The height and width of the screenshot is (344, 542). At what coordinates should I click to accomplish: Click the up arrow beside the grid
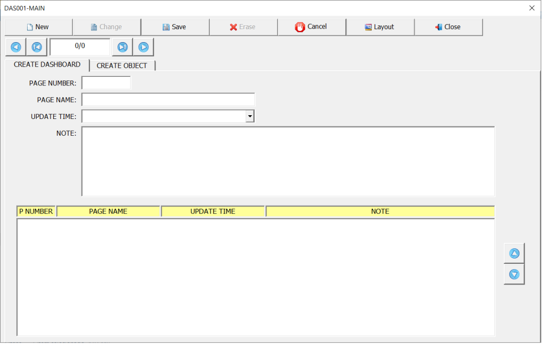514,253
